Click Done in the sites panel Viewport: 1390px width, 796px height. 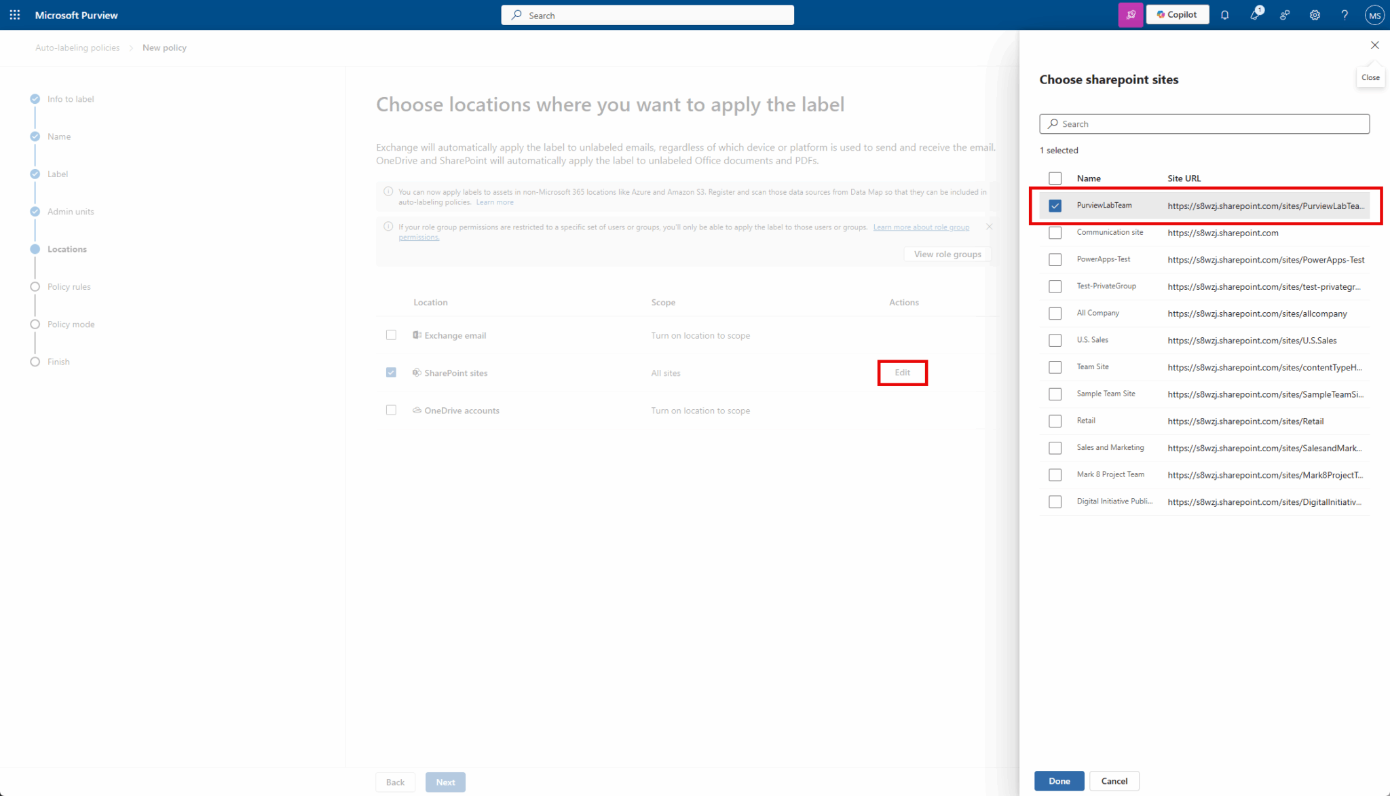point(1059,780)
